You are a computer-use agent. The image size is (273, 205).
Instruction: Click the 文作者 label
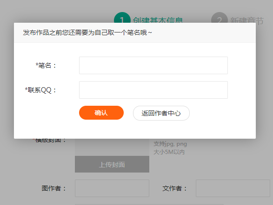(x=174, y=188)
